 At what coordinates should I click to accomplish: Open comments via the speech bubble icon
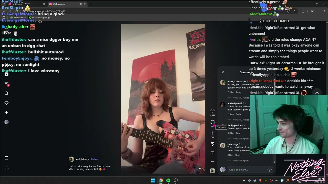click(212, 122)
